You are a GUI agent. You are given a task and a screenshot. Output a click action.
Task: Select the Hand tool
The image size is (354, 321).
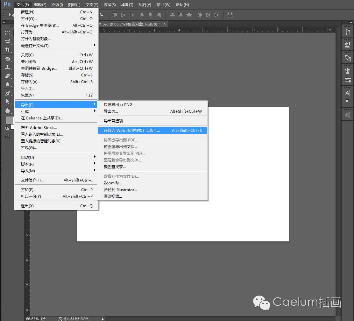click(8, 111)
